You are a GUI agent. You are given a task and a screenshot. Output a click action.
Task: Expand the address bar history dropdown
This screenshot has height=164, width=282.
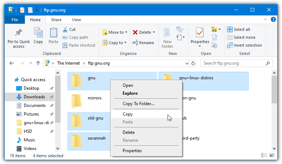coord(187,63)
